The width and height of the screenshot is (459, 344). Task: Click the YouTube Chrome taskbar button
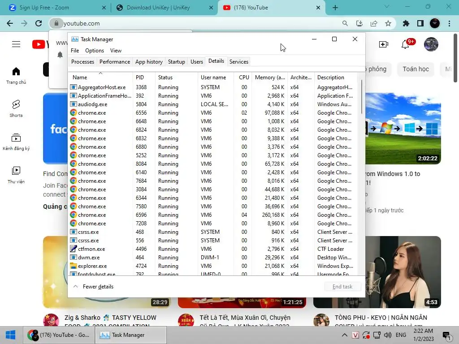pos(59,335)
